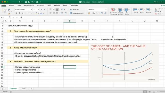
Task: Select the Overview worksheet tab
Action: point(13,89)
